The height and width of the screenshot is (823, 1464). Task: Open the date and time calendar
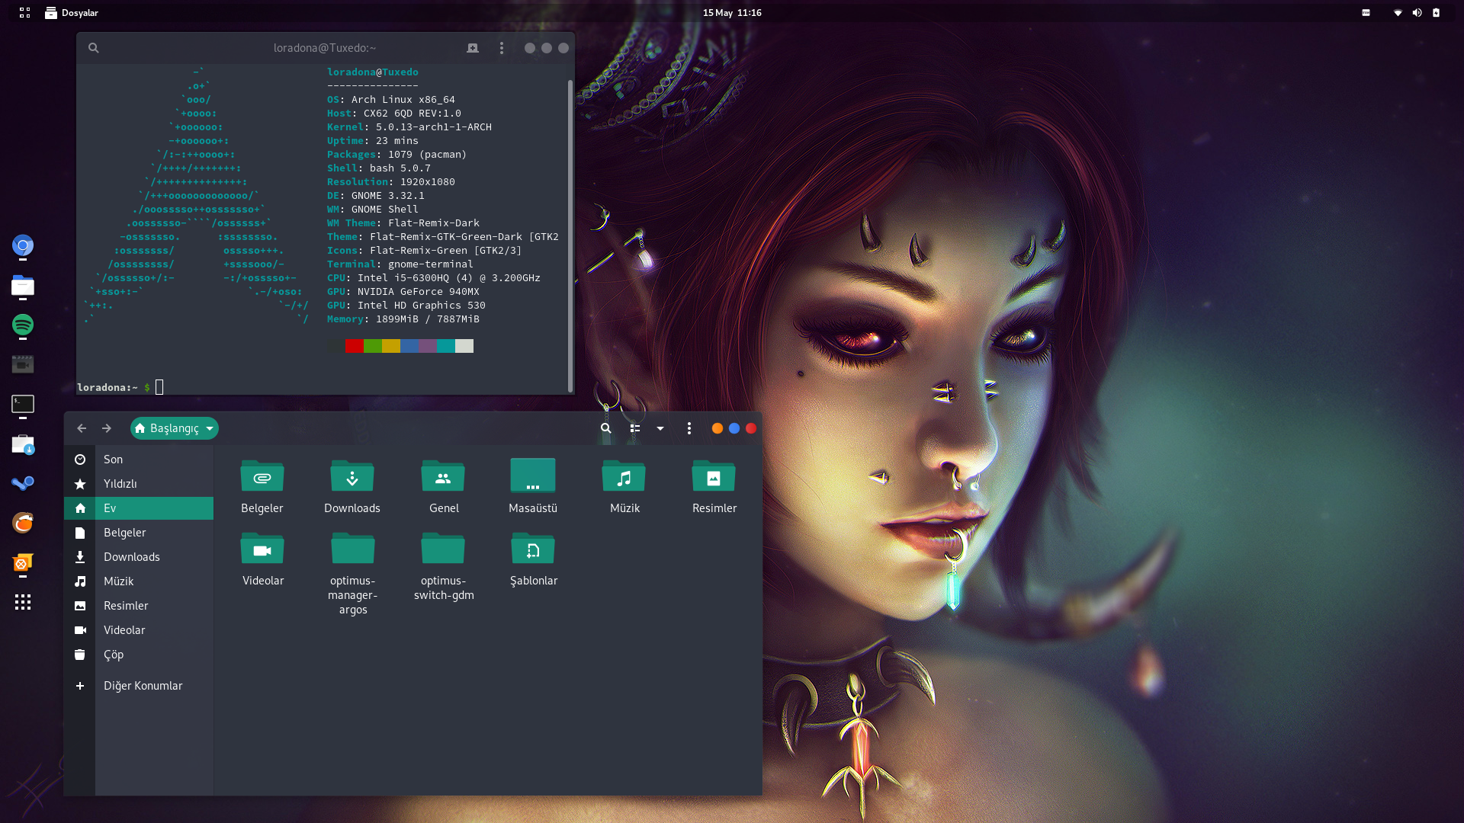click(732, 13)
